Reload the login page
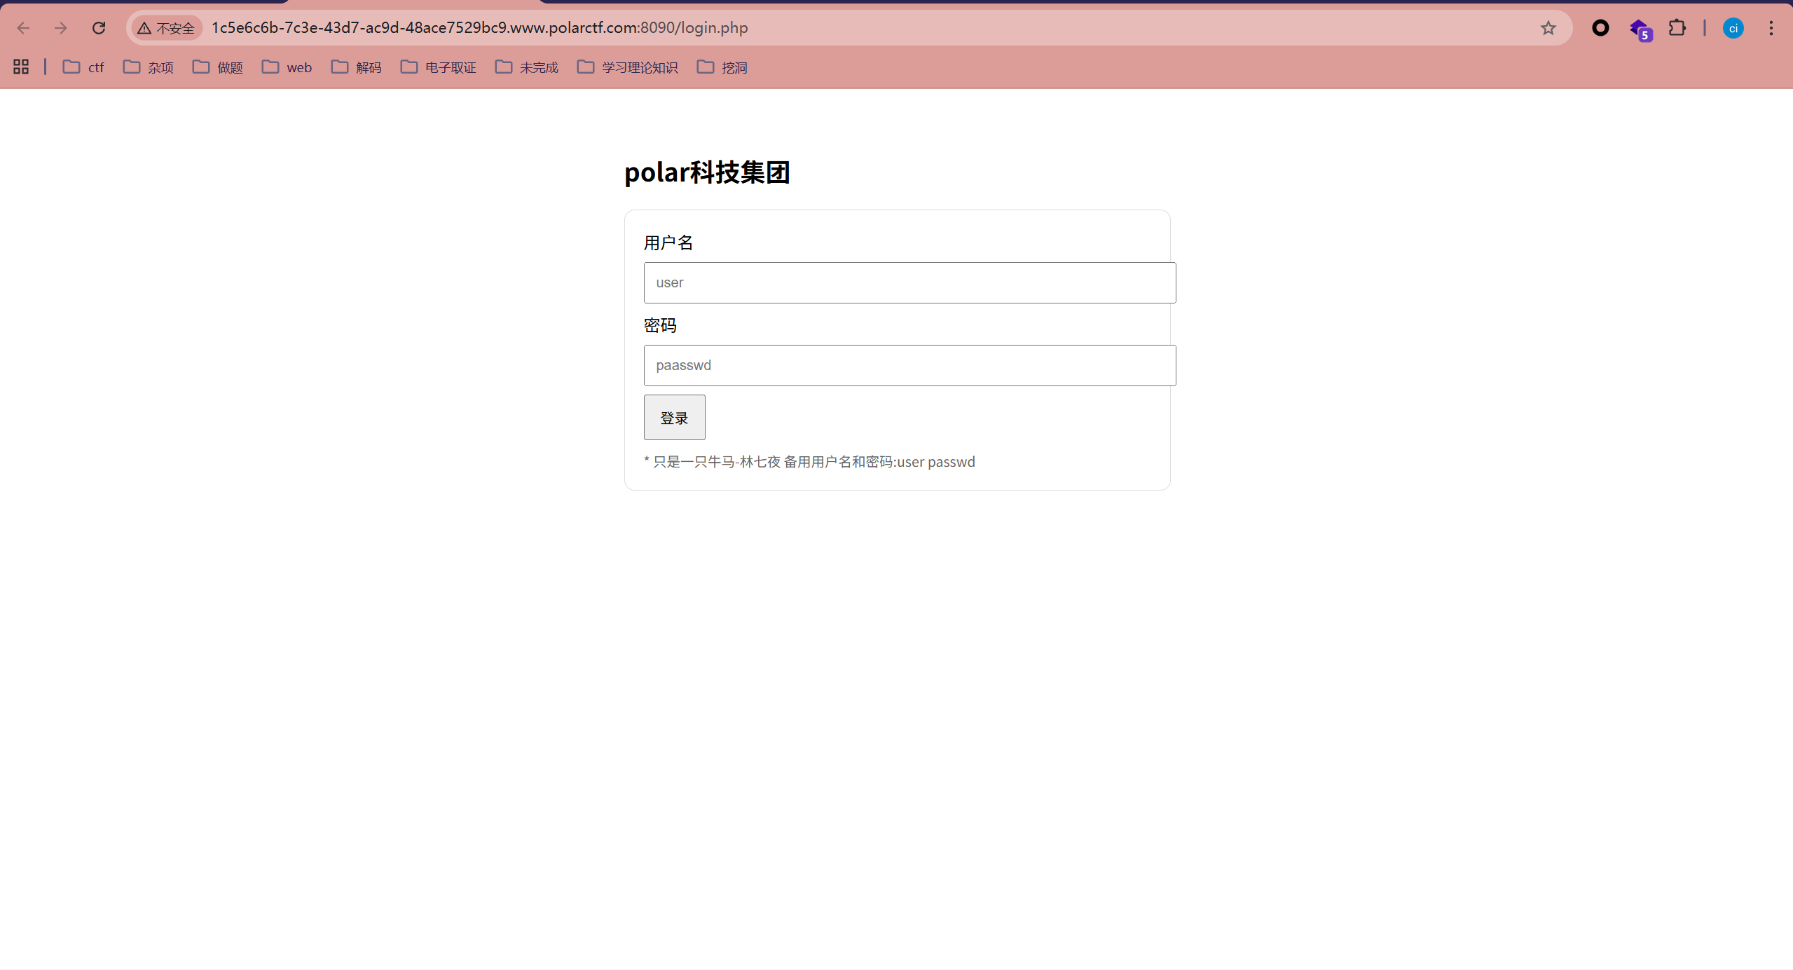 point(99,28)
